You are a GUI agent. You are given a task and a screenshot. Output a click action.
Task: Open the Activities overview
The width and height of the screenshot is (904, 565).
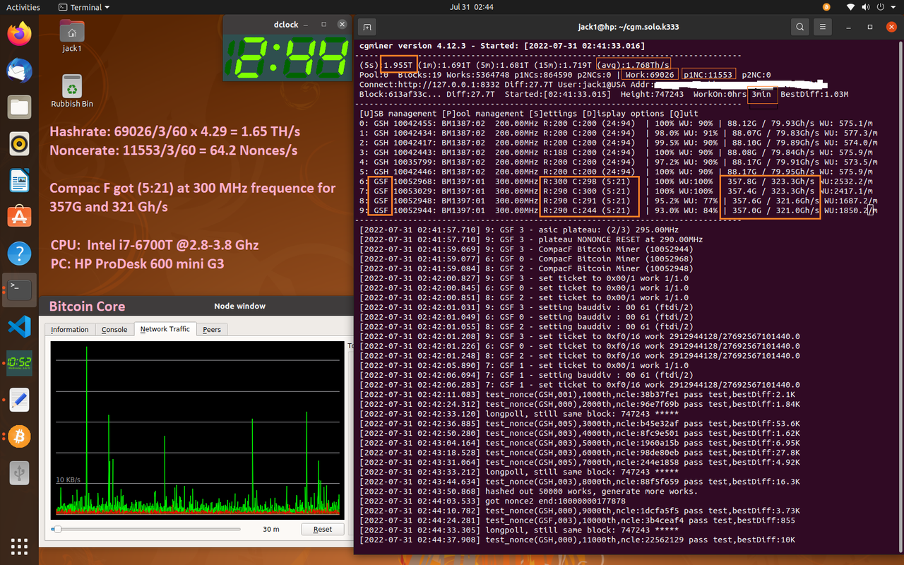point(23,7)
